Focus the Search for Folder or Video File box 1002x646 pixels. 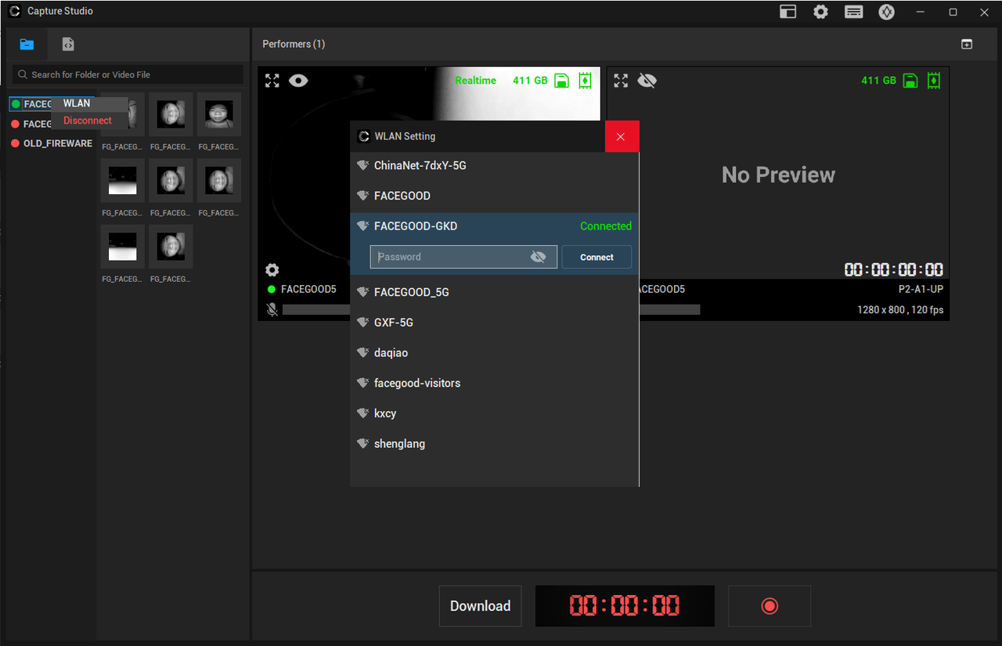click(128, 74)
